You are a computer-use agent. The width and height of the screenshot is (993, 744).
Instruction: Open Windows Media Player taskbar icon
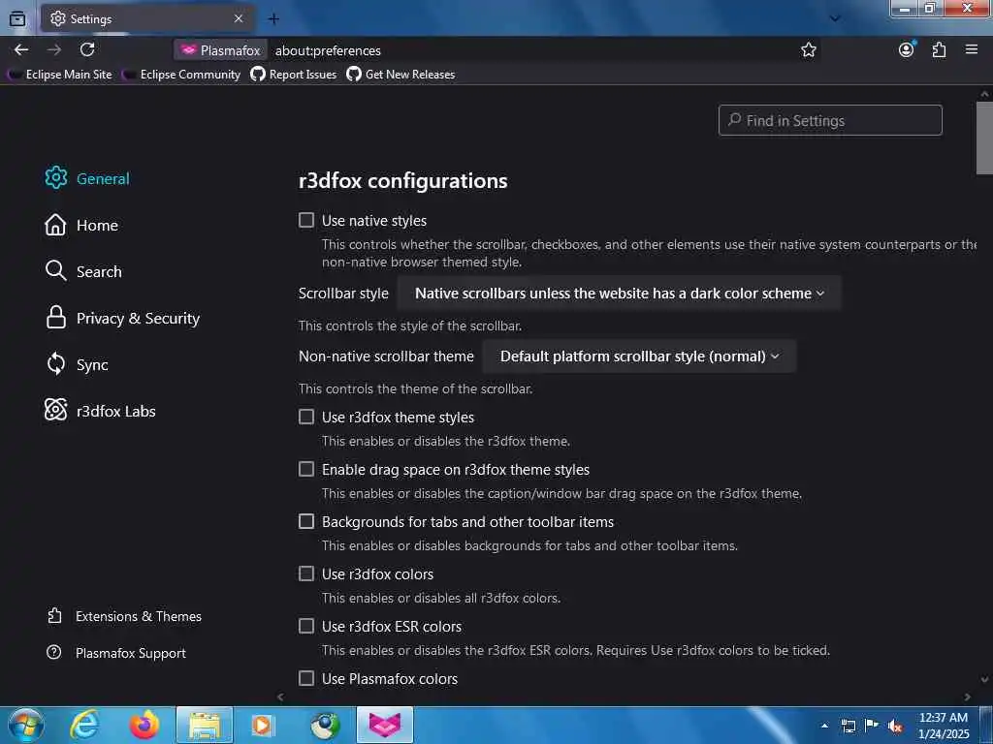tap(262, 725)
